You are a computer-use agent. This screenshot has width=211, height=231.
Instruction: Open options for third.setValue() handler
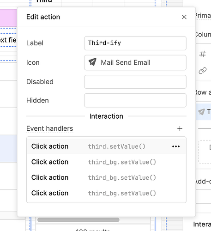[176, 146]
